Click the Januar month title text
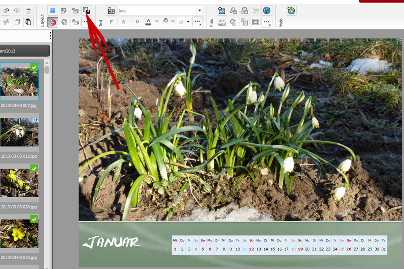The height and width of the screenshot is (269, 404). pos(111,243)
